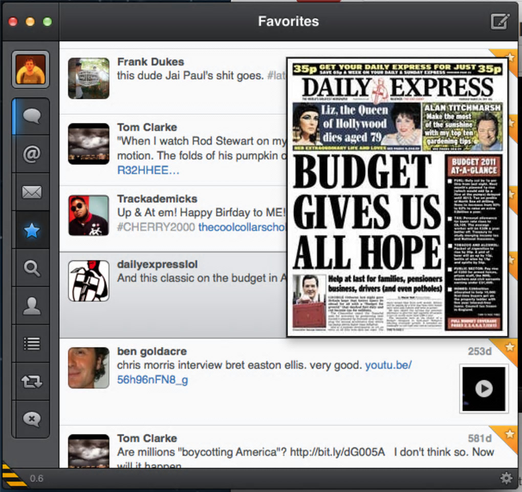
Task: Click the settings gear in bottom bar
Action: click(x=506, y=478)
